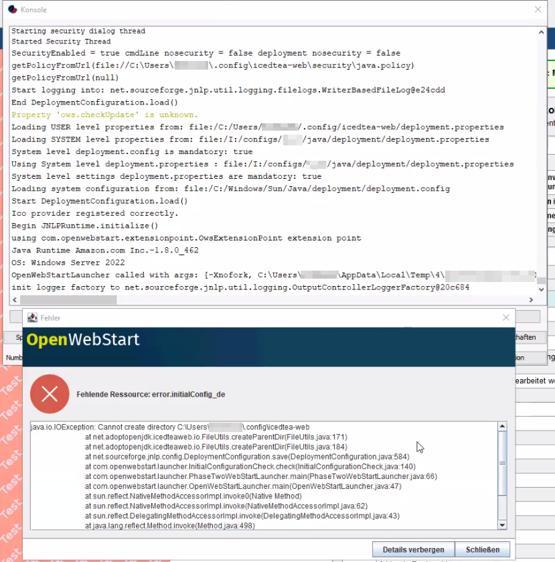Viewport: 555px width, 562px height.
Task: Click the 'Begin JNLPRuntime.initialize()' line
Action: pos(84,226)
